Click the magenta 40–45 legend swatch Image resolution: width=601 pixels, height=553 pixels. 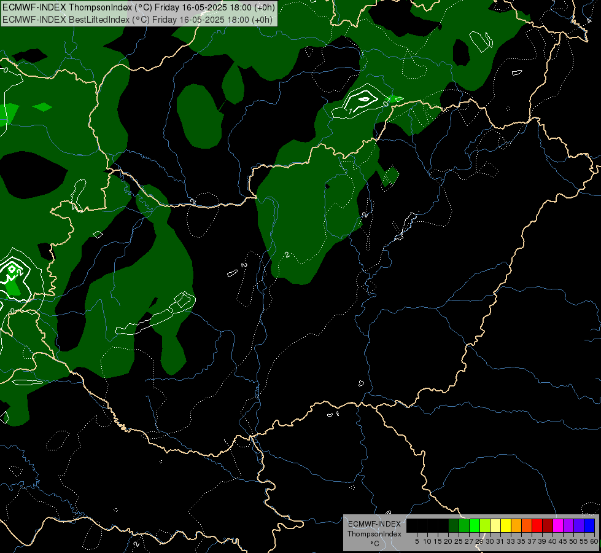(x=558, y=525)
